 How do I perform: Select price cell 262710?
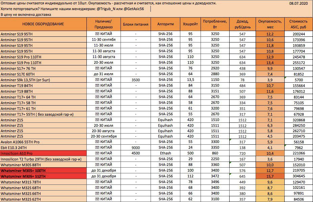[298, 131]
